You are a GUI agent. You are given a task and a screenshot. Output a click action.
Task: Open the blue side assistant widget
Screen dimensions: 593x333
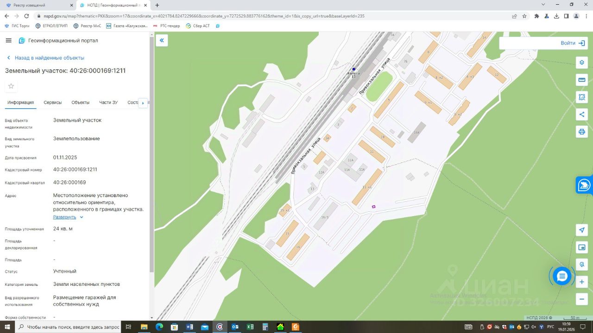tap(584, 185)
